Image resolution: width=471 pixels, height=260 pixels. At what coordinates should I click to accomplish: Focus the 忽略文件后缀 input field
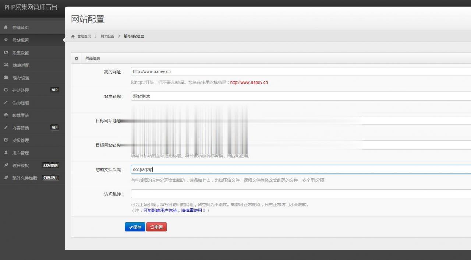[x=301, y=169]
